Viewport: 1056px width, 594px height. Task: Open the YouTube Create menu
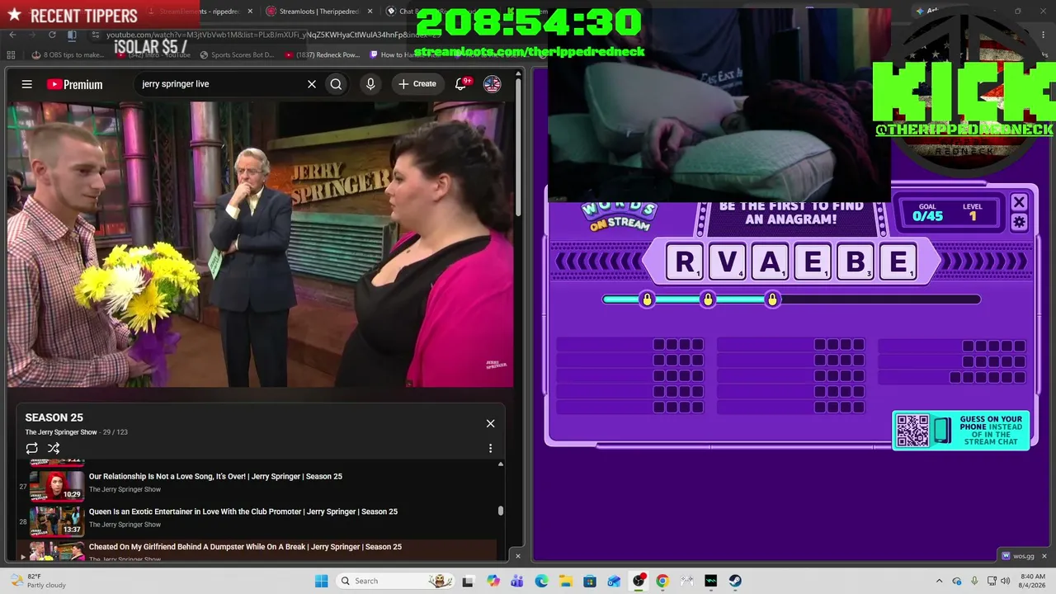coord(417,84)
